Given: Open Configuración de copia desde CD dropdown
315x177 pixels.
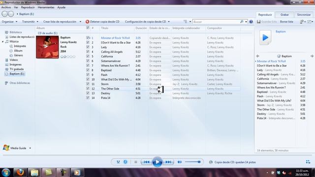Looking at the screenshot, I should coord(147,22).
